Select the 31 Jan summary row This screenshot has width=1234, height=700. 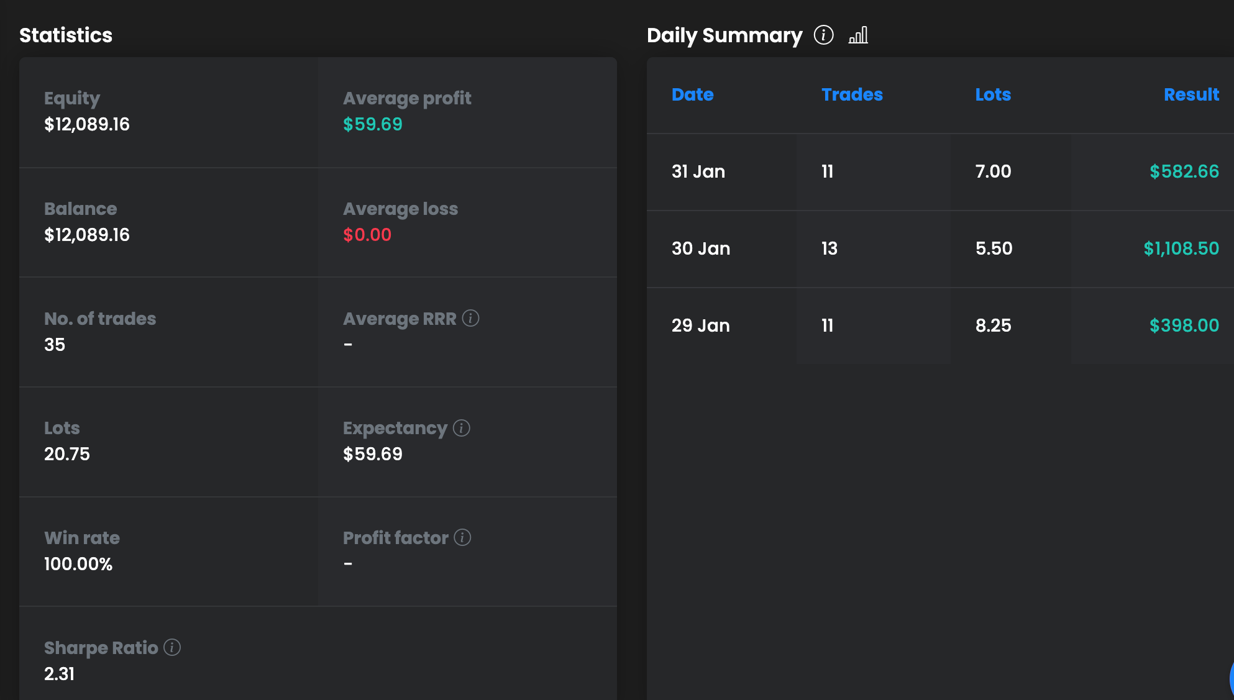pyautogui.click(x=698, y=171)
